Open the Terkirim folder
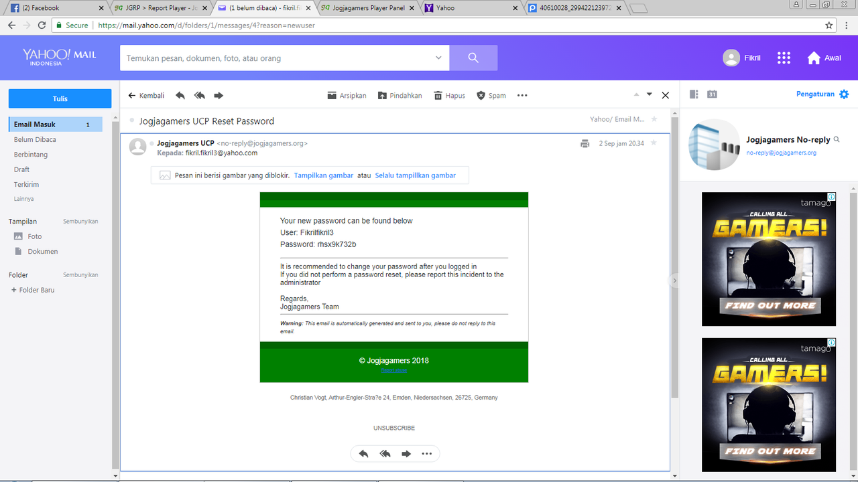 26,184
